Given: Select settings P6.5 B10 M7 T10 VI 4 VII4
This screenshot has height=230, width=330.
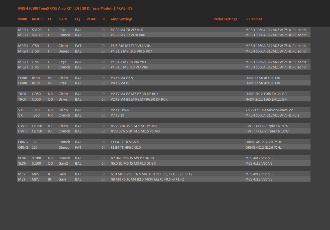Looking at the screenshot, I should pos(131,46).
